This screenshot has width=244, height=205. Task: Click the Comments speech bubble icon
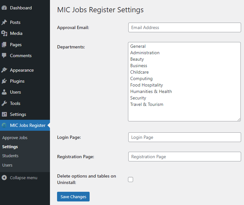click(4, 56)
